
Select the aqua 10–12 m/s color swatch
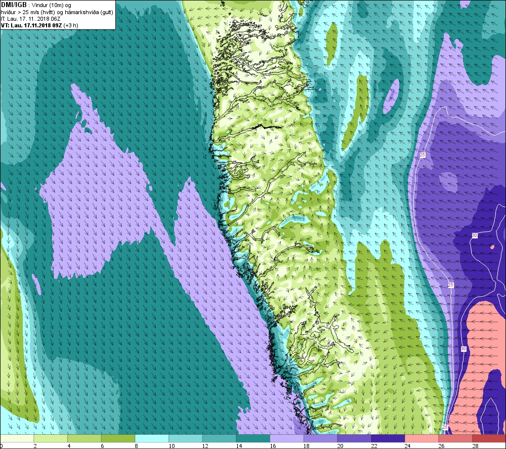click(x=186, y=438)
